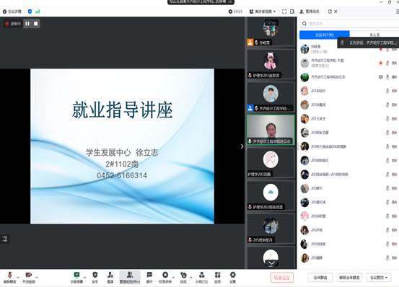Pause the recording at the top left
The height and width of the screenshot is (287, 399).
(x=27, y=24)
